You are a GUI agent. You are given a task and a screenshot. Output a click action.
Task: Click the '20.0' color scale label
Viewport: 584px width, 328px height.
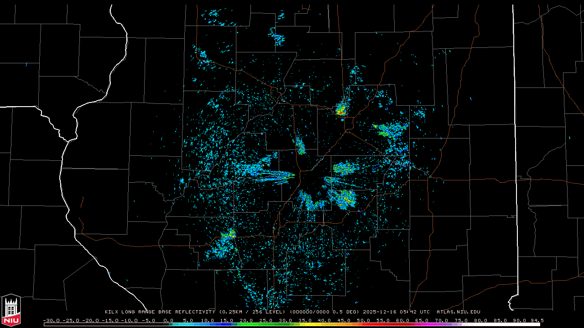tap(247, 320)
